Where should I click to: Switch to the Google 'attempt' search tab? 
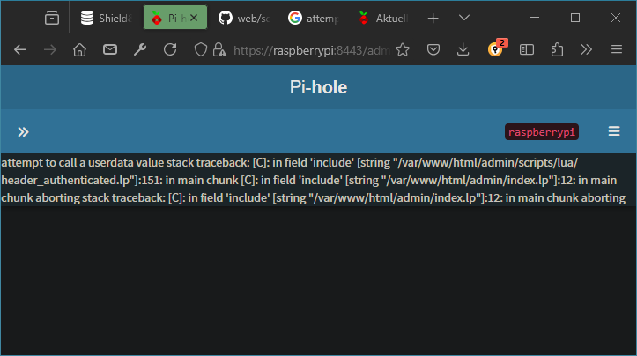[x=313, y=18]
